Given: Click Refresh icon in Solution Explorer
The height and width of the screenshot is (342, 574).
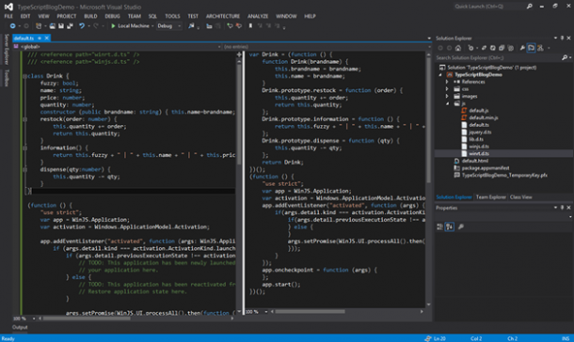Looking at the screenshot, I should click(x=493, y=48).
